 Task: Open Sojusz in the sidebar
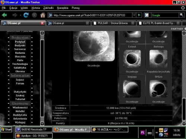[20, 80]
